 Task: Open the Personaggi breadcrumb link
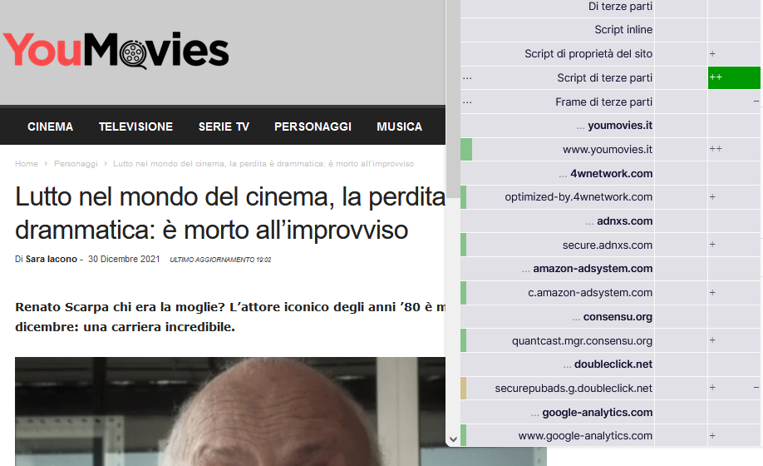(76, 164)
